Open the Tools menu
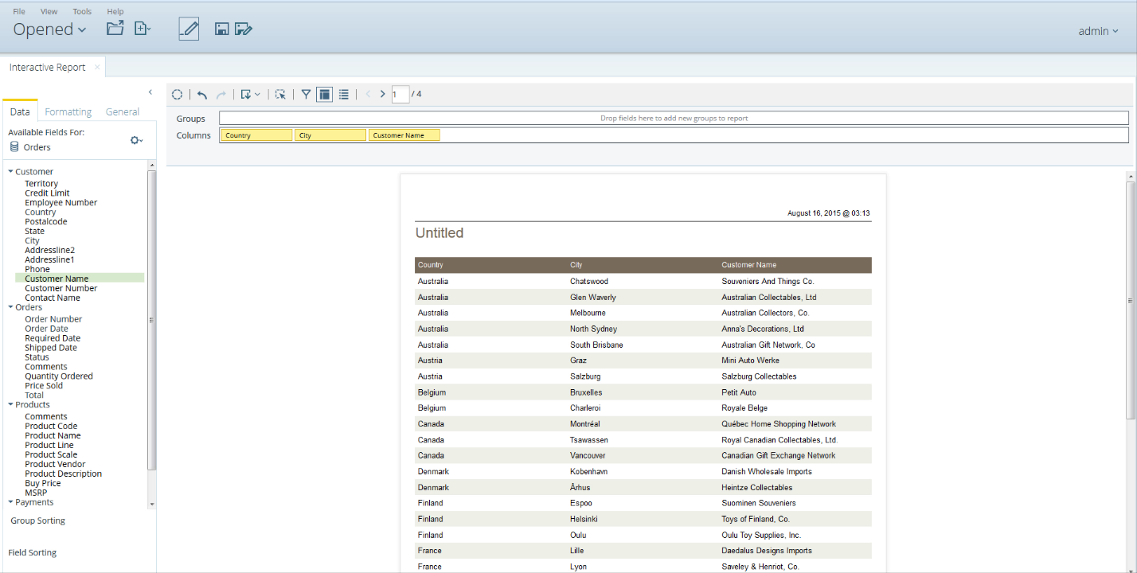The image size is (1137, 573). [82, 12]
